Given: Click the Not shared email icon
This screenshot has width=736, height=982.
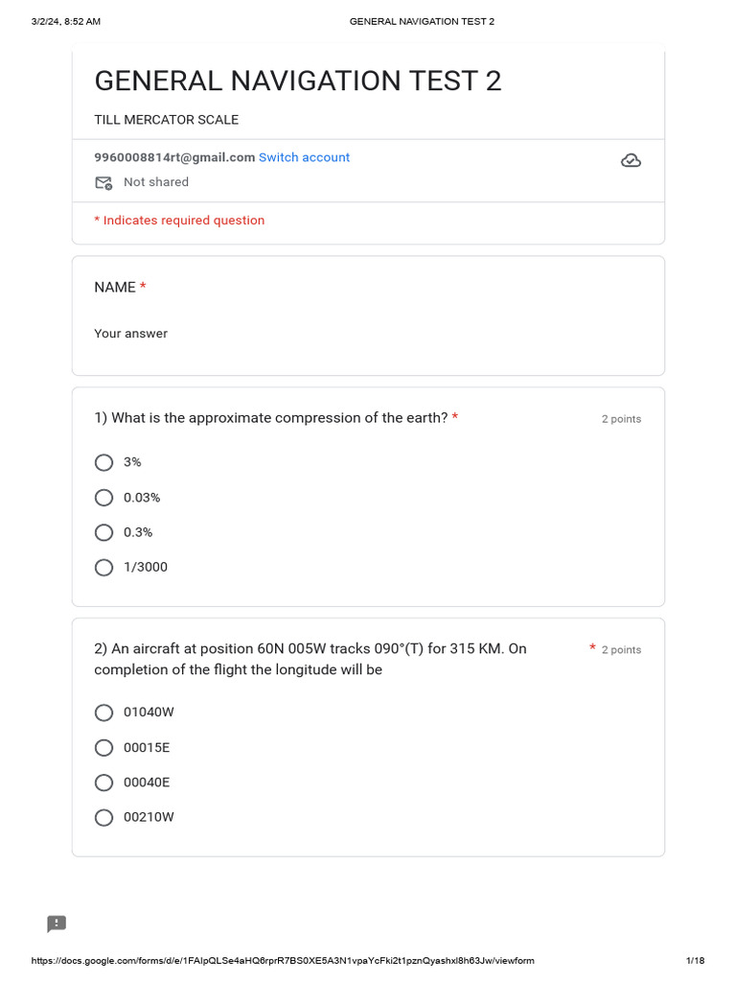Looking at the screenshot, I should 103,182.
